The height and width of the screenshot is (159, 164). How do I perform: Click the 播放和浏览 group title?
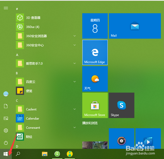pyautogui.click(x=90, y=123)
